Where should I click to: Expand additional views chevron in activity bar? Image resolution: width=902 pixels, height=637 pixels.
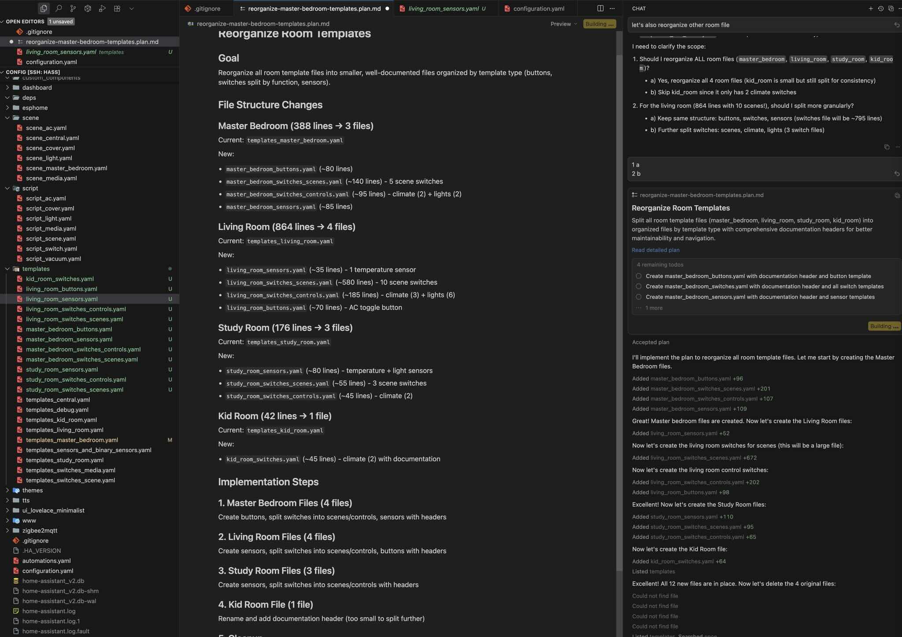click(131, 8)
